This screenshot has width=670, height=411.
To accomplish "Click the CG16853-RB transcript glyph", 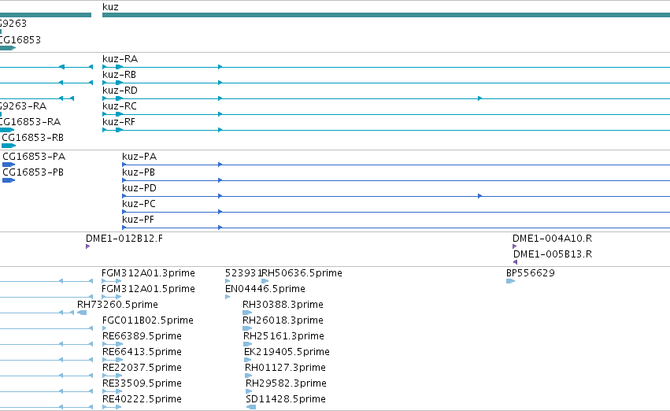I will point(9,146).
